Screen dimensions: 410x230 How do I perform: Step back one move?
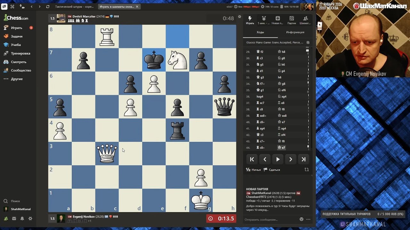(265, 159)
